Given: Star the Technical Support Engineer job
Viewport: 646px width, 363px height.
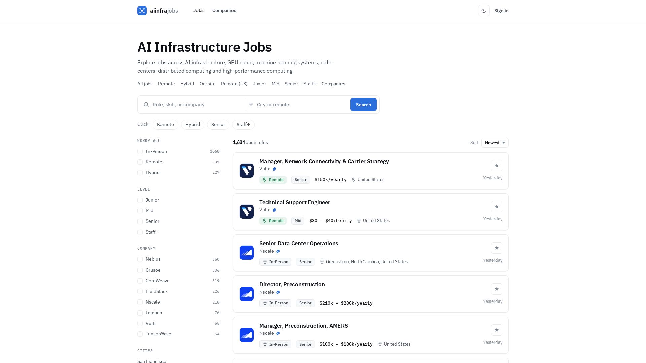Looking at the screenshot, I should point(497,207).
